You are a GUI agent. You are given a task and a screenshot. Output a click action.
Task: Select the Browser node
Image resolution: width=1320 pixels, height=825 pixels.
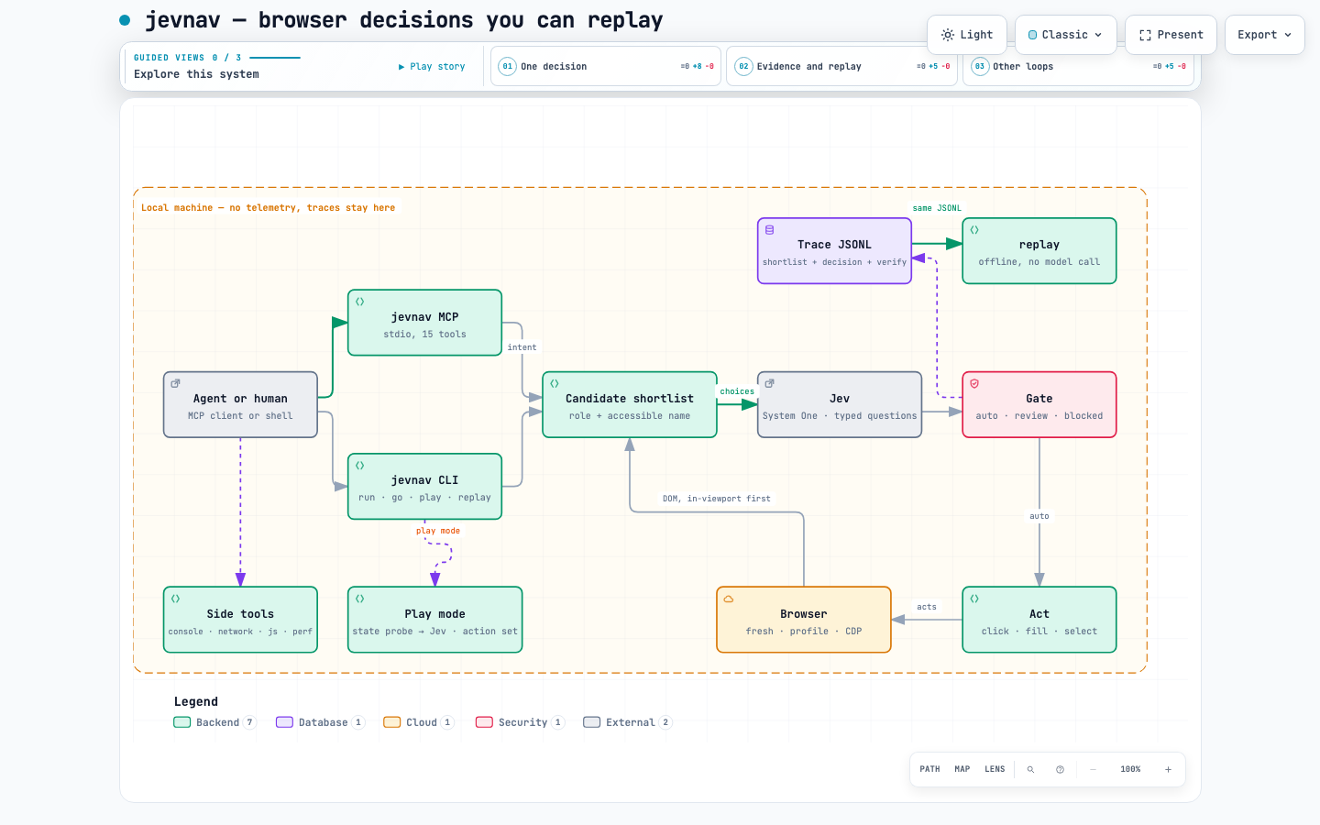point(804,620)
